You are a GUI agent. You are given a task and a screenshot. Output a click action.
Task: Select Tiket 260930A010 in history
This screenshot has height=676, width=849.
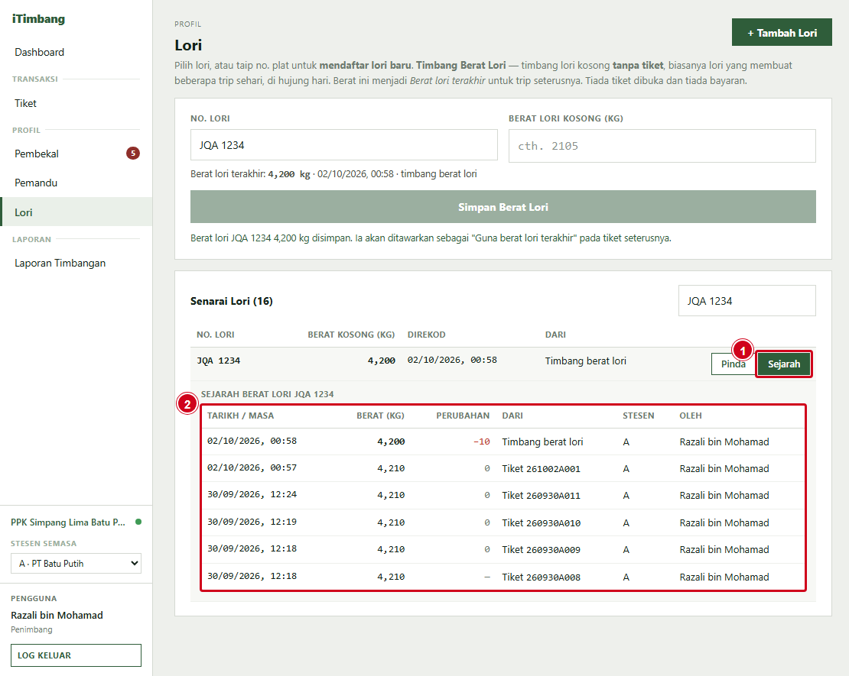point(541,523)
